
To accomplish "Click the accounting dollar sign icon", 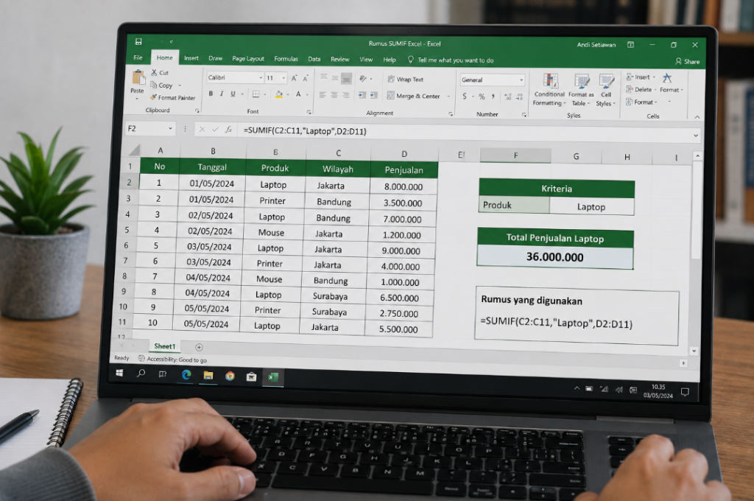I will pyautogui.click(x=465, y=97).
